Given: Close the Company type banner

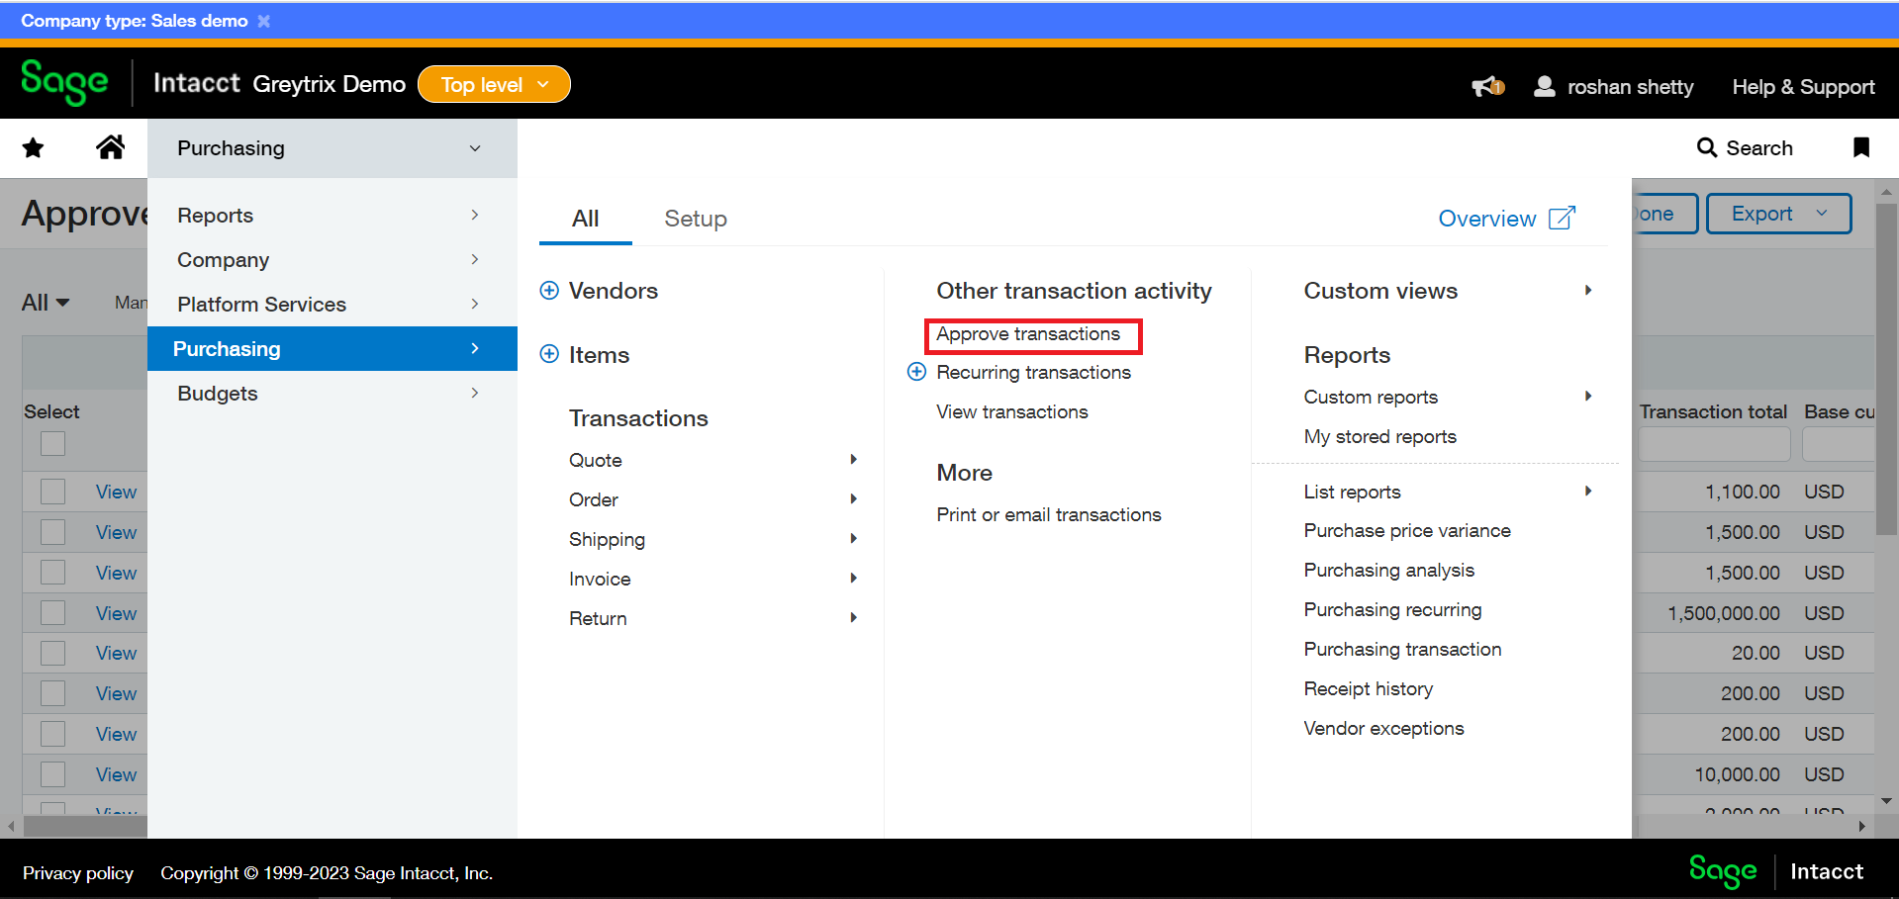Looking at the screenshot, I should (263, 21).
